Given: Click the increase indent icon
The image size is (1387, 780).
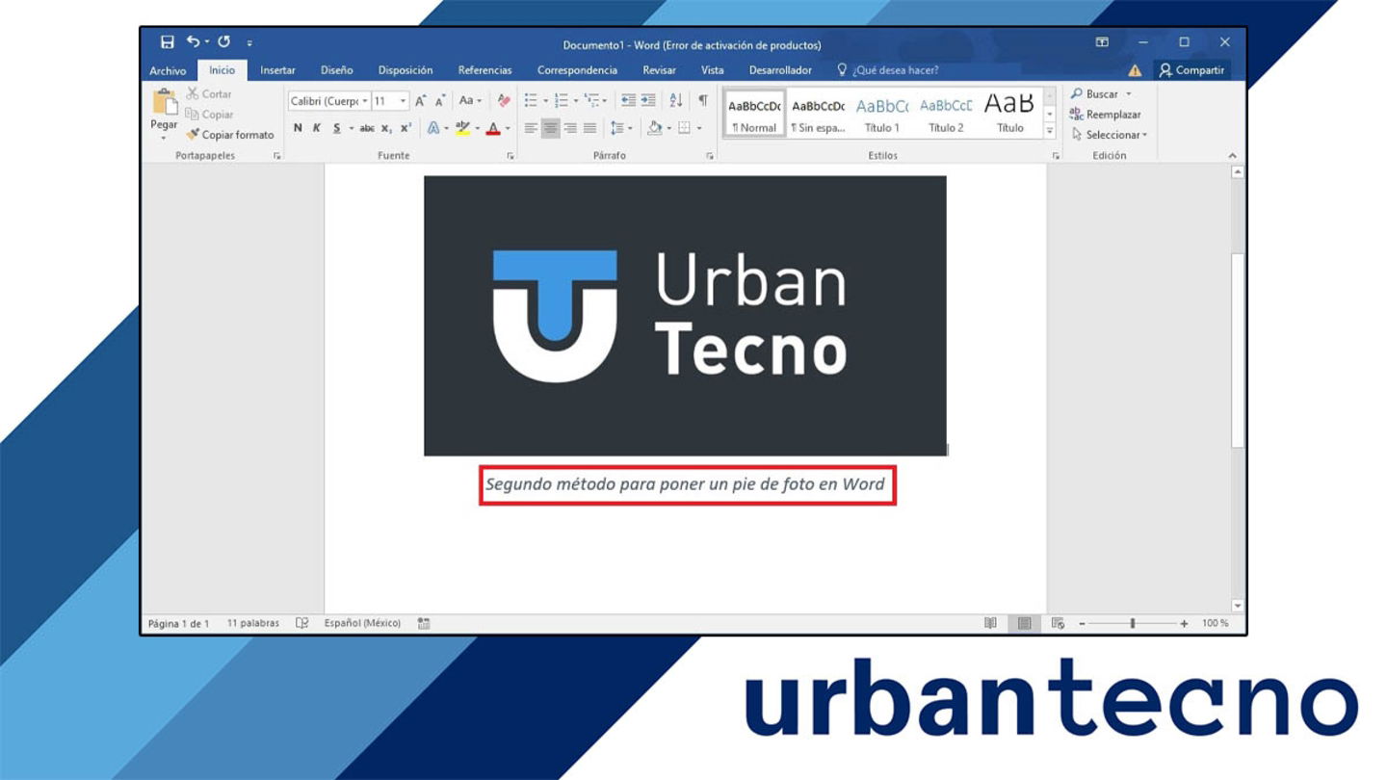Looking at the screenshot, I should [648, 100].
